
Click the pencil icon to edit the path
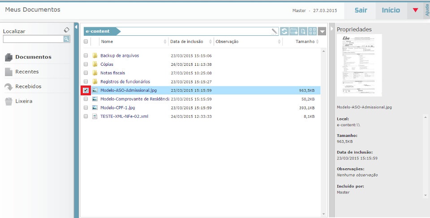275,31
